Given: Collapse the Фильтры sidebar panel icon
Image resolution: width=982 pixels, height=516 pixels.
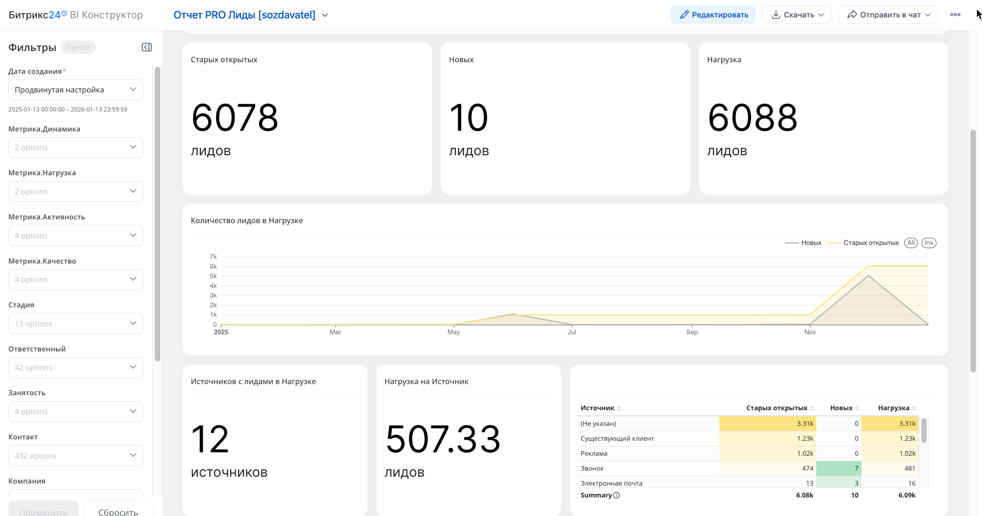Looking at the screenshot, I should coord(147,47).
